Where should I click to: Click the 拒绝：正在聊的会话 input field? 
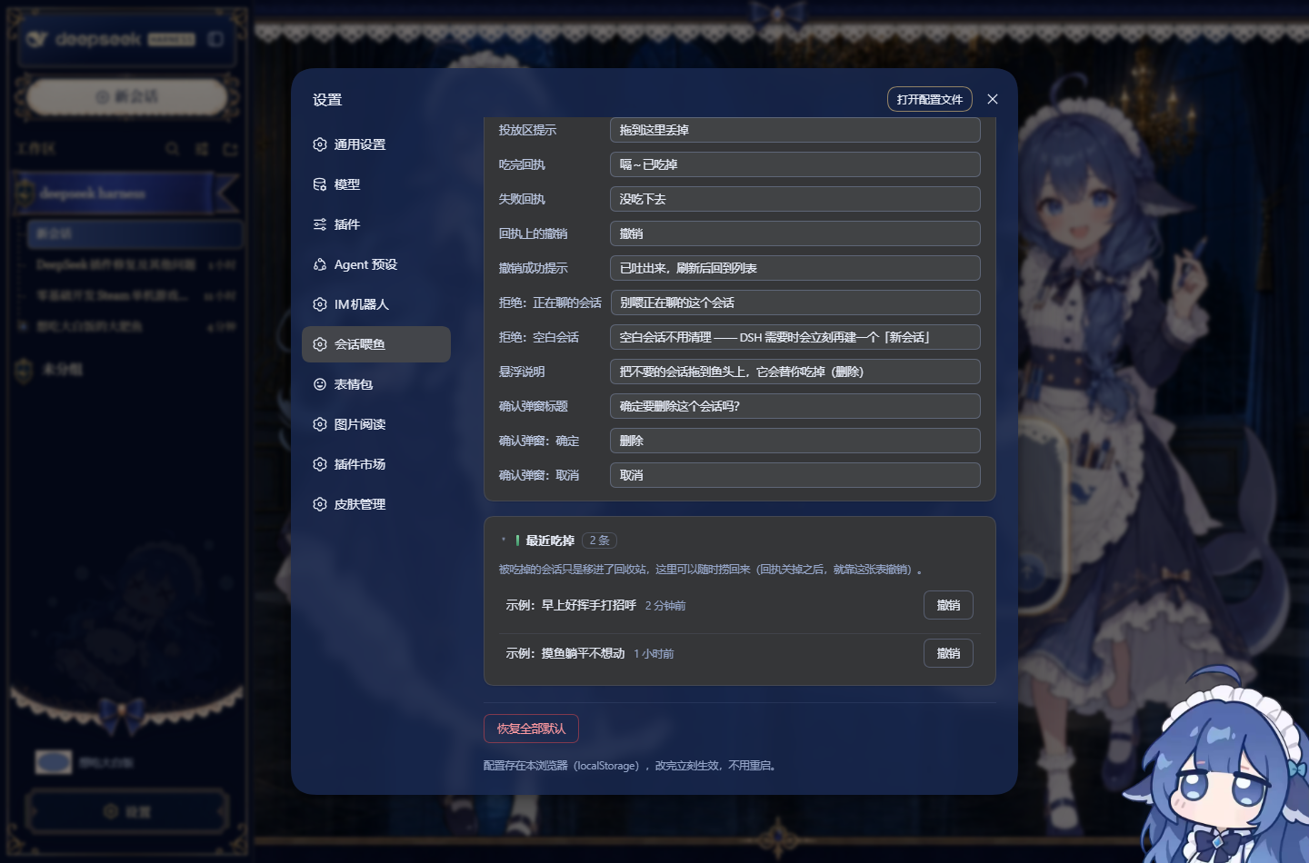[795, 303]
